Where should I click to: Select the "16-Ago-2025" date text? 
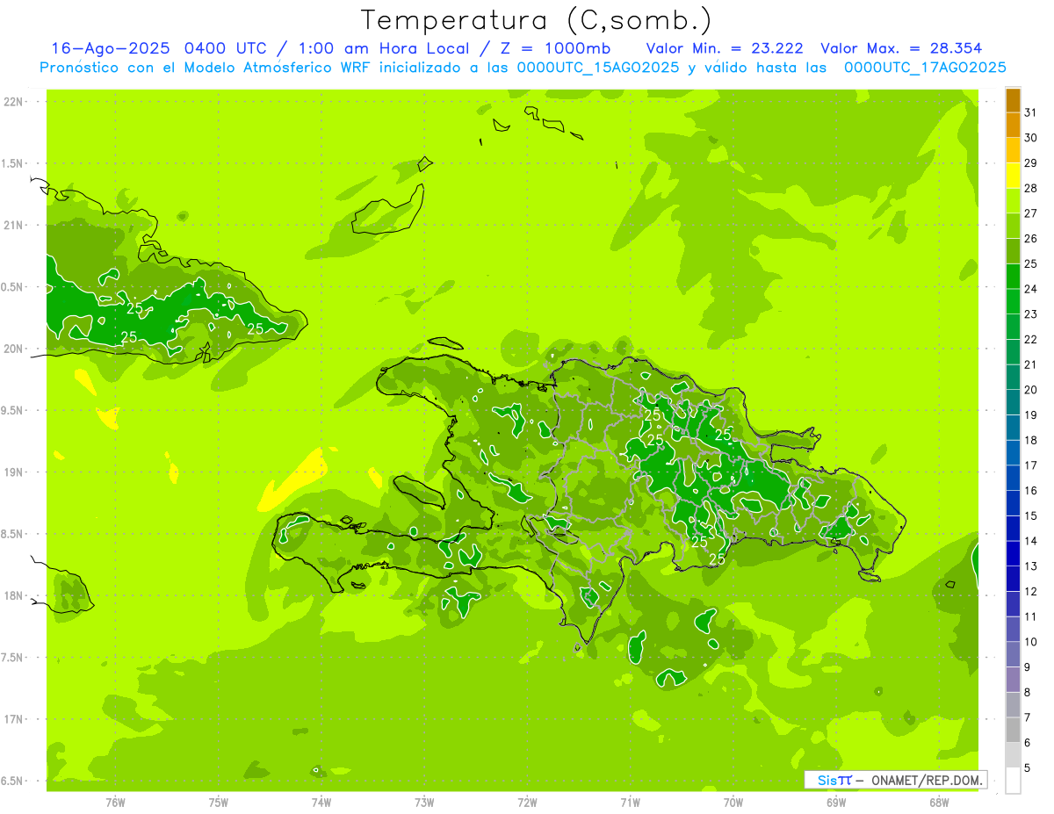point(112,48)
